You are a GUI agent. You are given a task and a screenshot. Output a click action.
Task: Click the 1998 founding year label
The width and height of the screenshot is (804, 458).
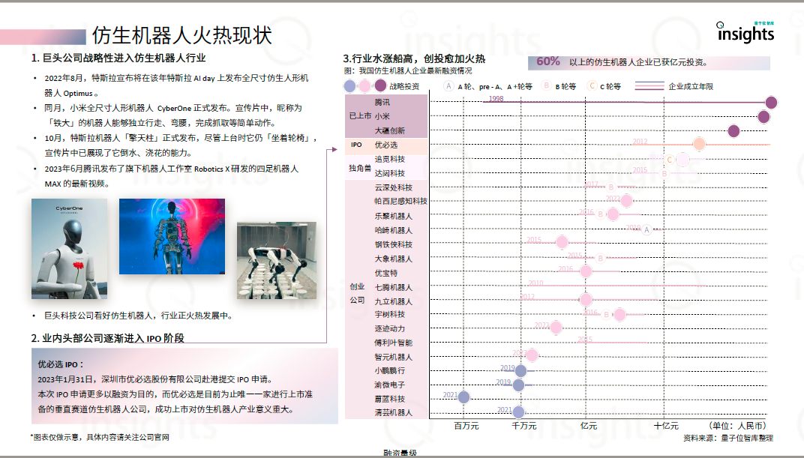[x=496, y=99]
